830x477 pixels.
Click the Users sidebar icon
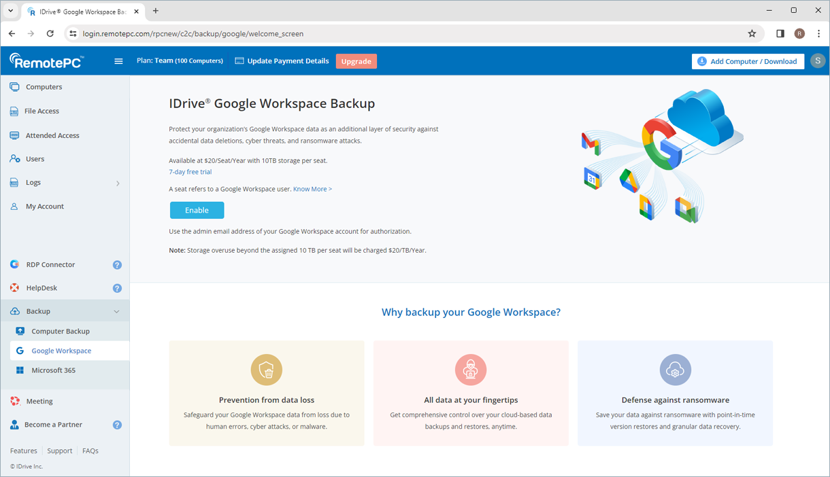point(14,159)
